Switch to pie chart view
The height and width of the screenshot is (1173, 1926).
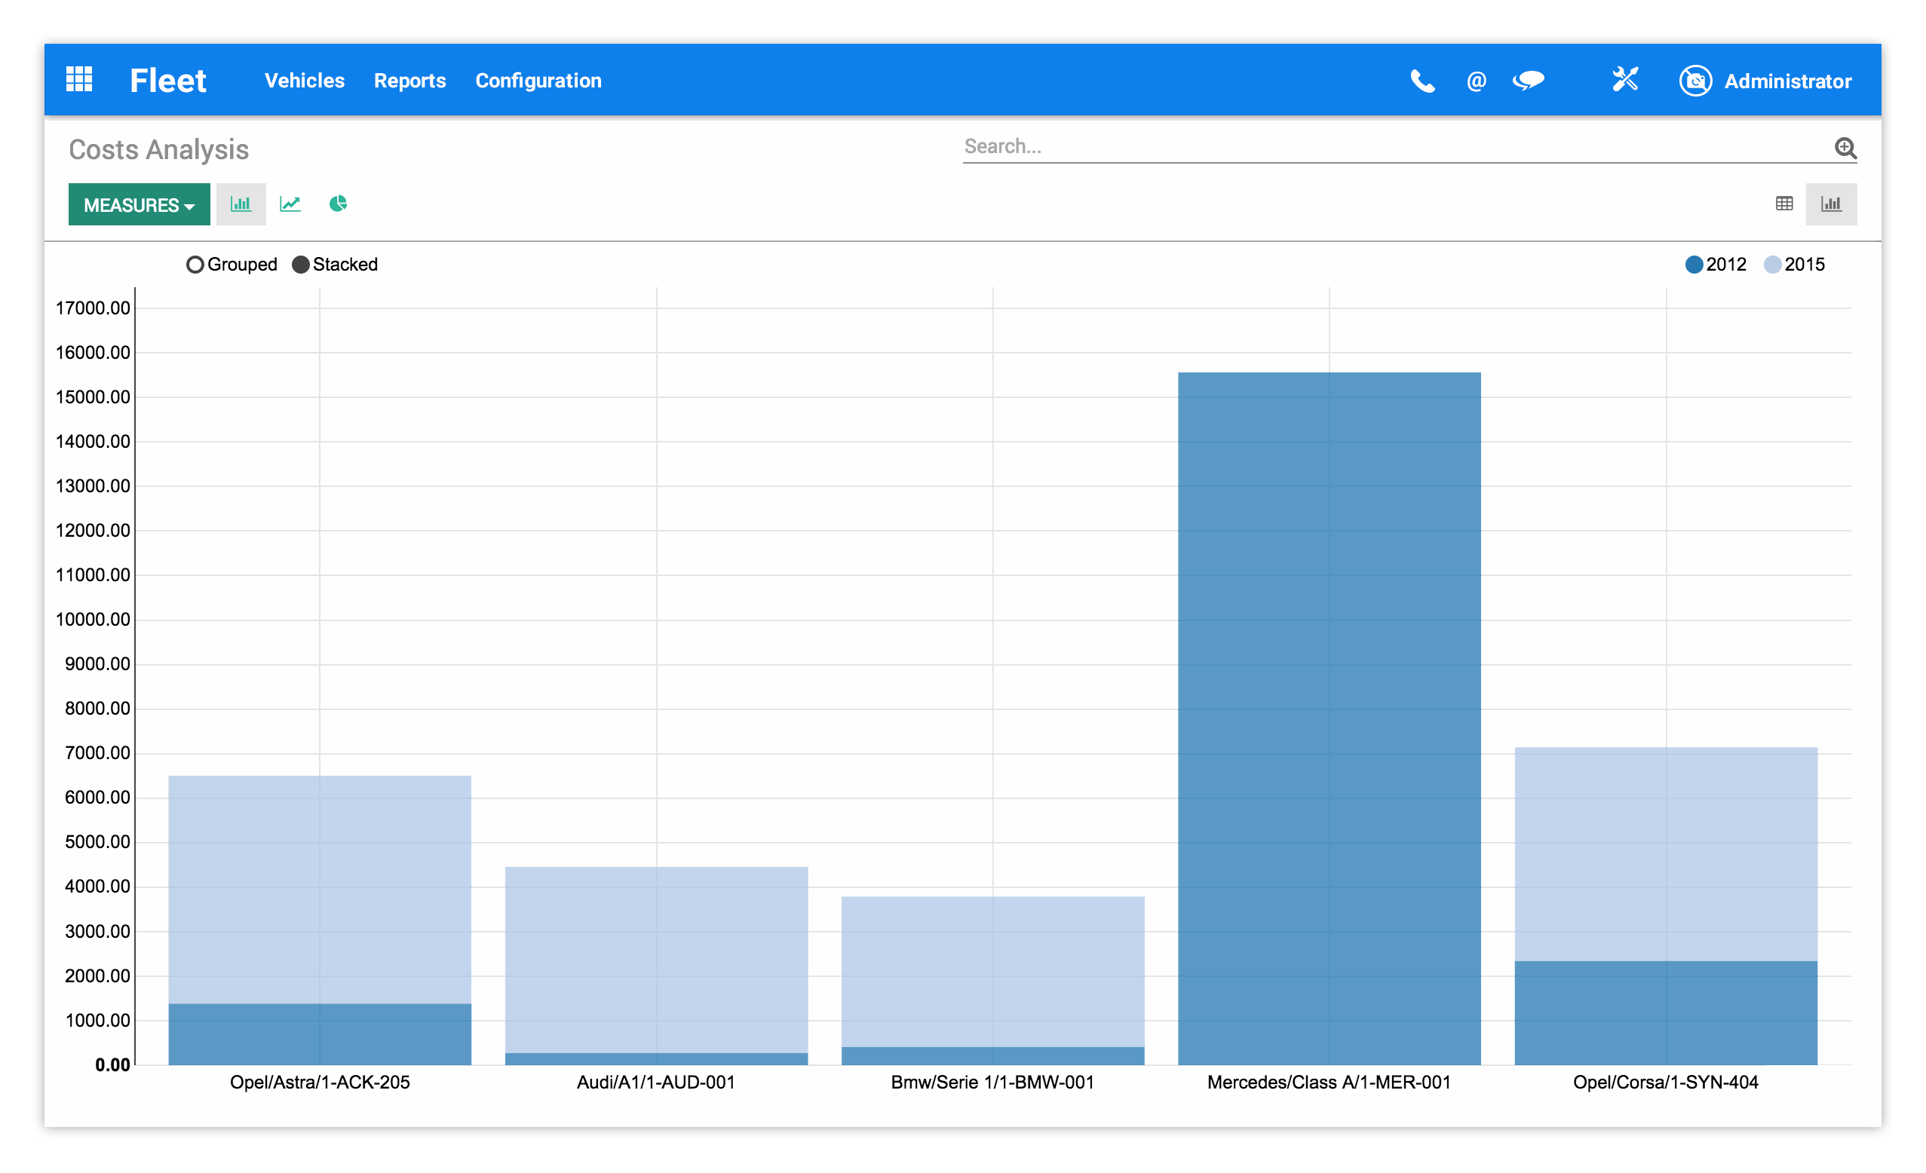coord(339,204)
